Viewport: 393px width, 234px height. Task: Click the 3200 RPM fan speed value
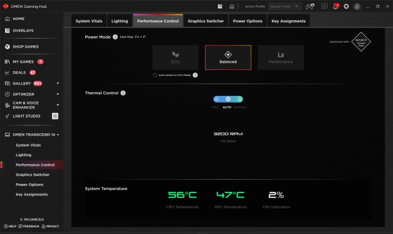[x=228, y=134]
